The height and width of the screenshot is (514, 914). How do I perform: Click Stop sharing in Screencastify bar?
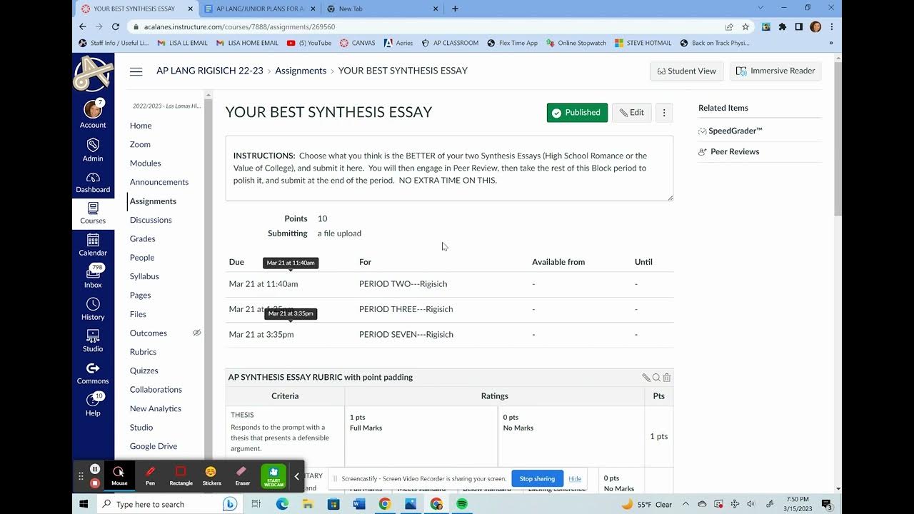(x=537, y=478)
